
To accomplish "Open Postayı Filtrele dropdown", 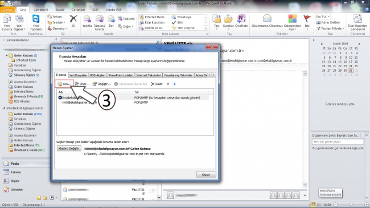I will pyautogui.click(x=330, y=28).
